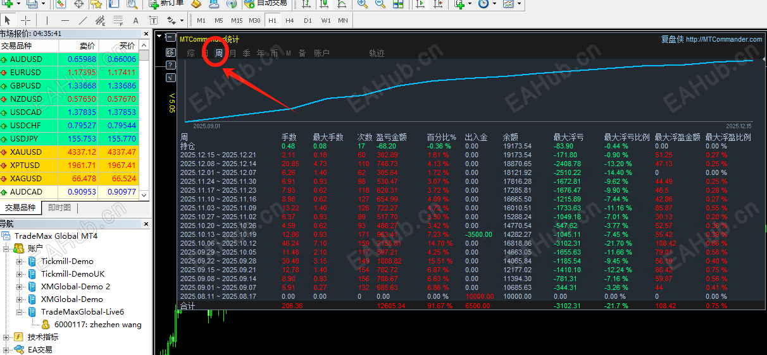767x355 pixels.
Task: Click the ? help panel button
Action: [171, 65]
